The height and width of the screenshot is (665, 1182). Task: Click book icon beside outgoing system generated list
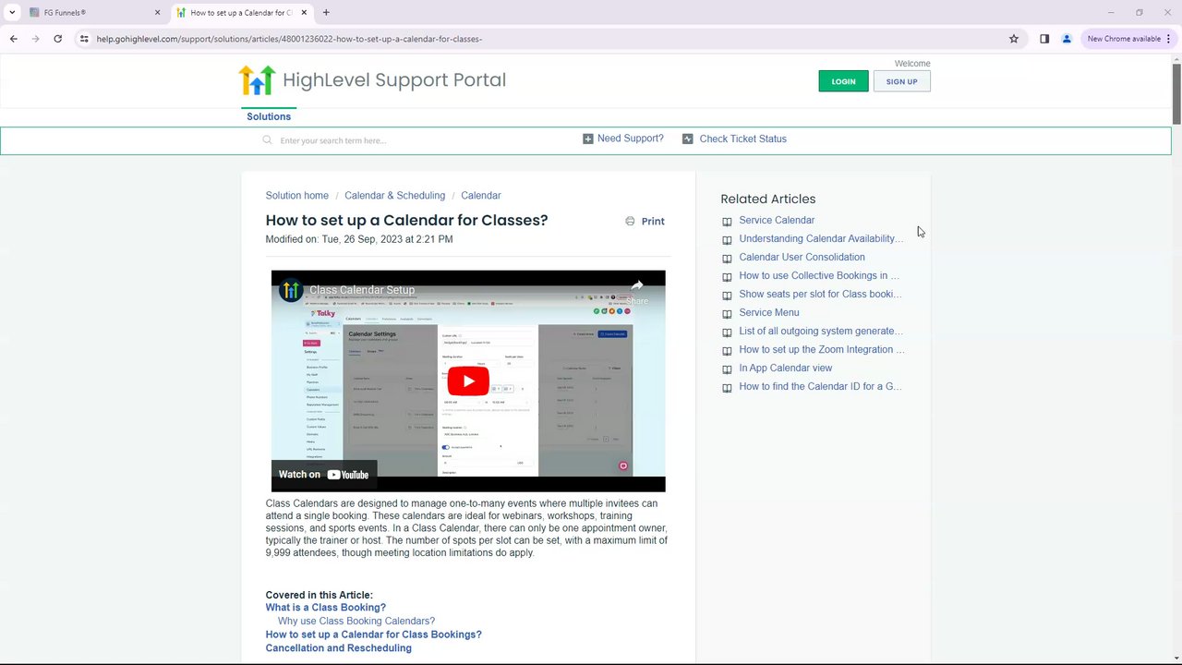click(727, 332)
